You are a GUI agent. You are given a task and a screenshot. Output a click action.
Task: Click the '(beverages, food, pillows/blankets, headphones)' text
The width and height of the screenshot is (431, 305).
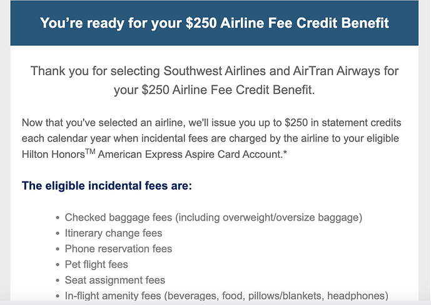click(x=276, y=296)
